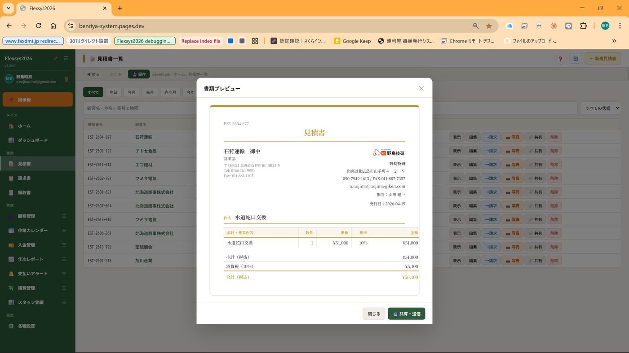Click the 年次レポート graph icon
Image resolution: width=629 pixels, height=353 pixels.
pyautogui.click(x=11, y=259)
